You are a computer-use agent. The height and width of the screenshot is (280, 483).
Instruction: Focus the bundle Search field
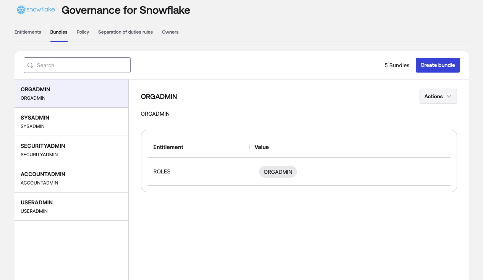[x=77, y=65]
